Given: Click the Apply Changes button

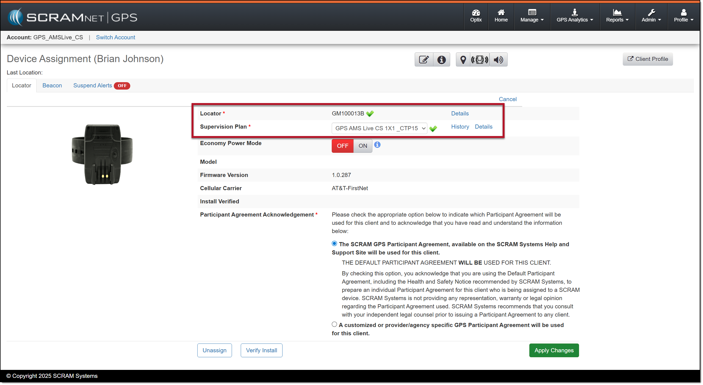Looking at the screenshot, I should pos(554,350).
